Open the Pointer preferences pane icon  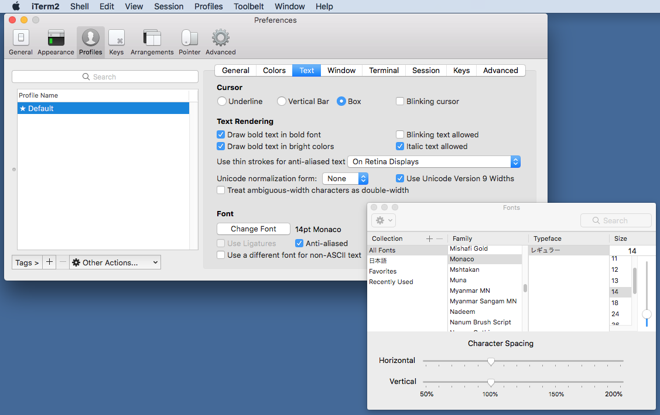(x=189, y=42)
